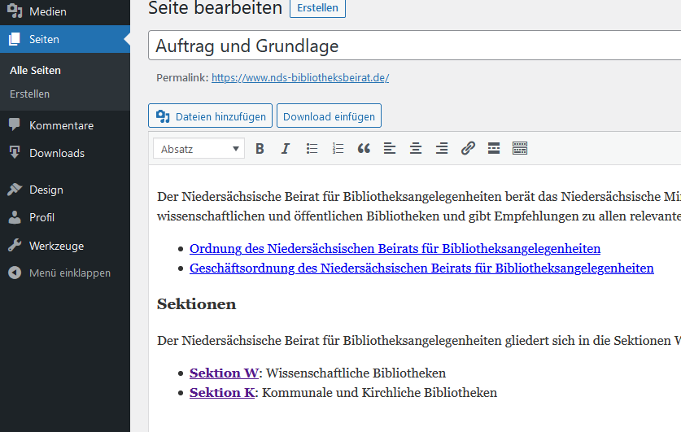681x432 pixels.
Task: Insert a numbered list
Action: click(338, 148)
